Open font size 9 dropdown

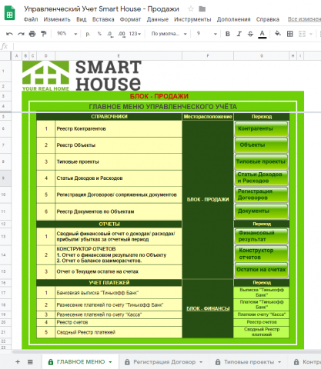pos(207,34)
